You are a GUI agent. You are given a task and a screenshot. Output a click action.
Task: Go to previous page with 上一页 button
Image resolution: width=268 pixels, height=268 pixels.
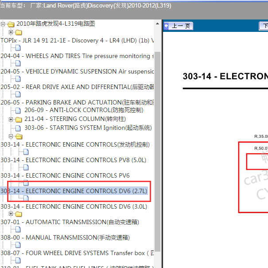[x=178, y=26]
